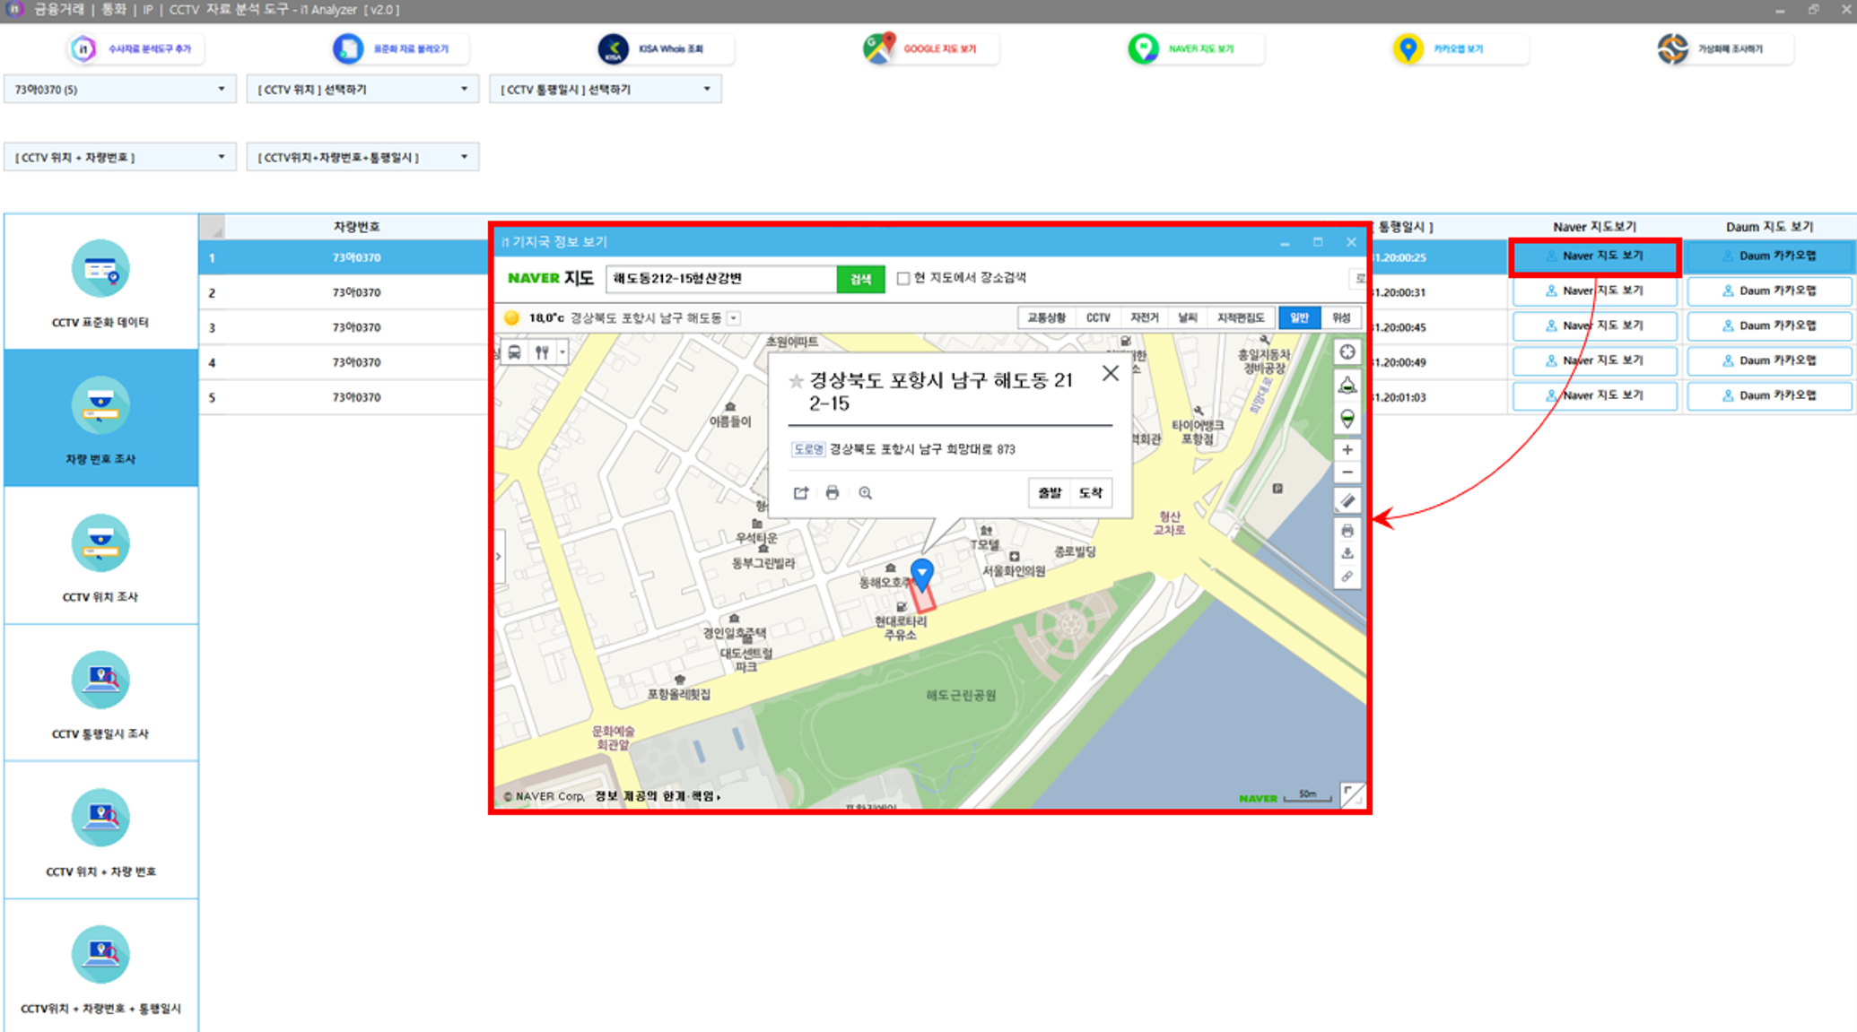Screen dimensions: 1857x1032
Task: Click the share icon in address popup
Action: (x=801, y=493)
